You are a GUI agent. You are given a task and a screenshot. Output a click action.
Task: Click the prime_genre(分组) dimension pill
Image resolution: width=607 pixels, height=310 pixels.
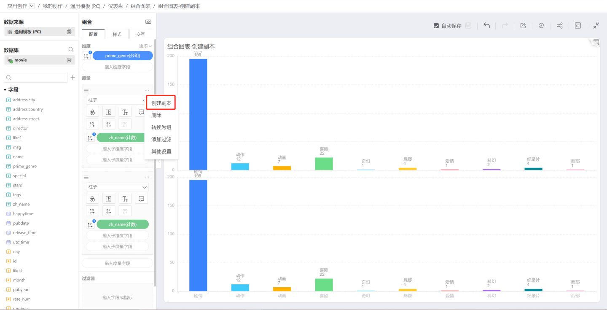tap(123, 56)
